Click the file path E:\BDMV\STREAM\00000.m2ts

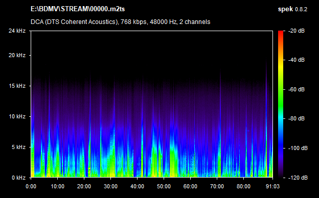click(78, 9)
